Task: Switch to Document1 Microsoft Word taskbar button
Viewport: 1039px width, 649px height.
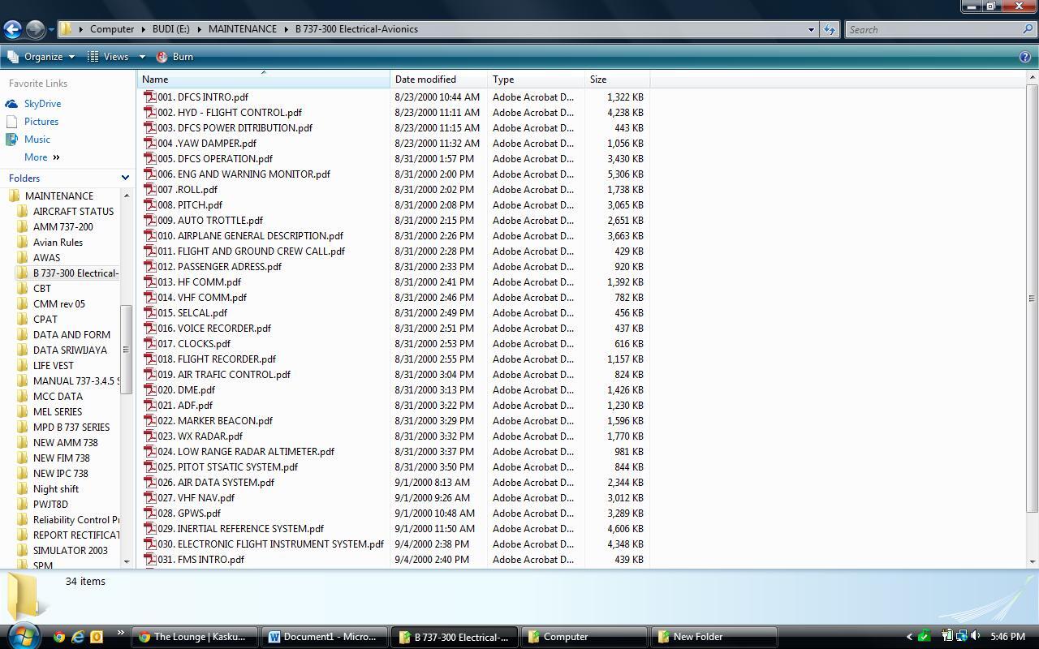Action: [325, 637]
